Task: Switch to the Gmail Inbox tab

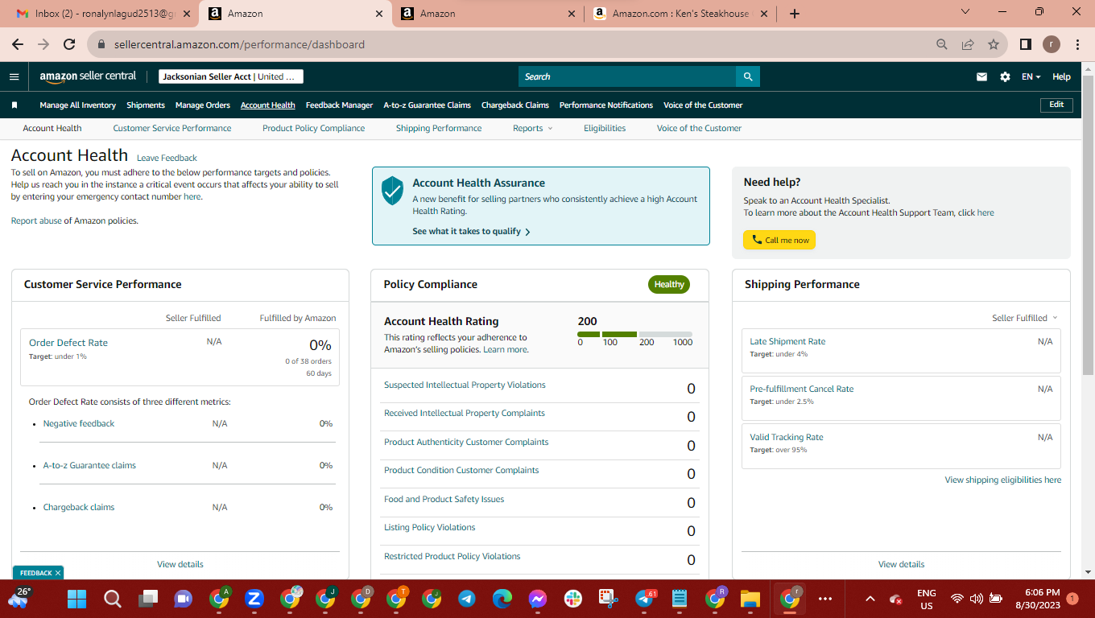Action: (x=102, y=14)
